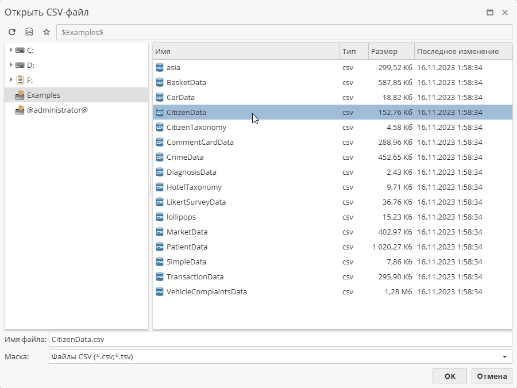
Task: Click the size value 18,82 Кб
Action: click(398, 97)
